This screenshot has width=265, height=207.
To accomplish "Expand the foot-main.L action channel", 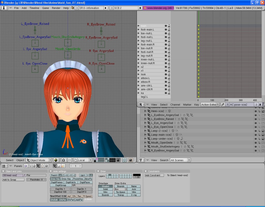I will (139, 29).
